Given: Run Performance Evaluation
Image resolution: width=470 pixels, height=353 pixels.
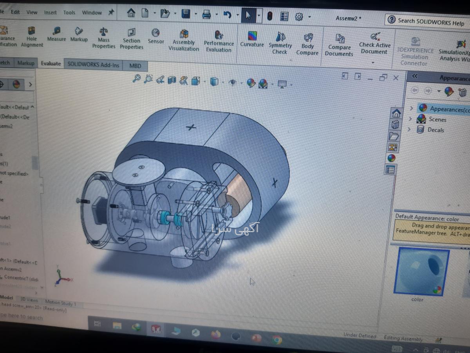Looking at the screenshot, I should (219, 41).
